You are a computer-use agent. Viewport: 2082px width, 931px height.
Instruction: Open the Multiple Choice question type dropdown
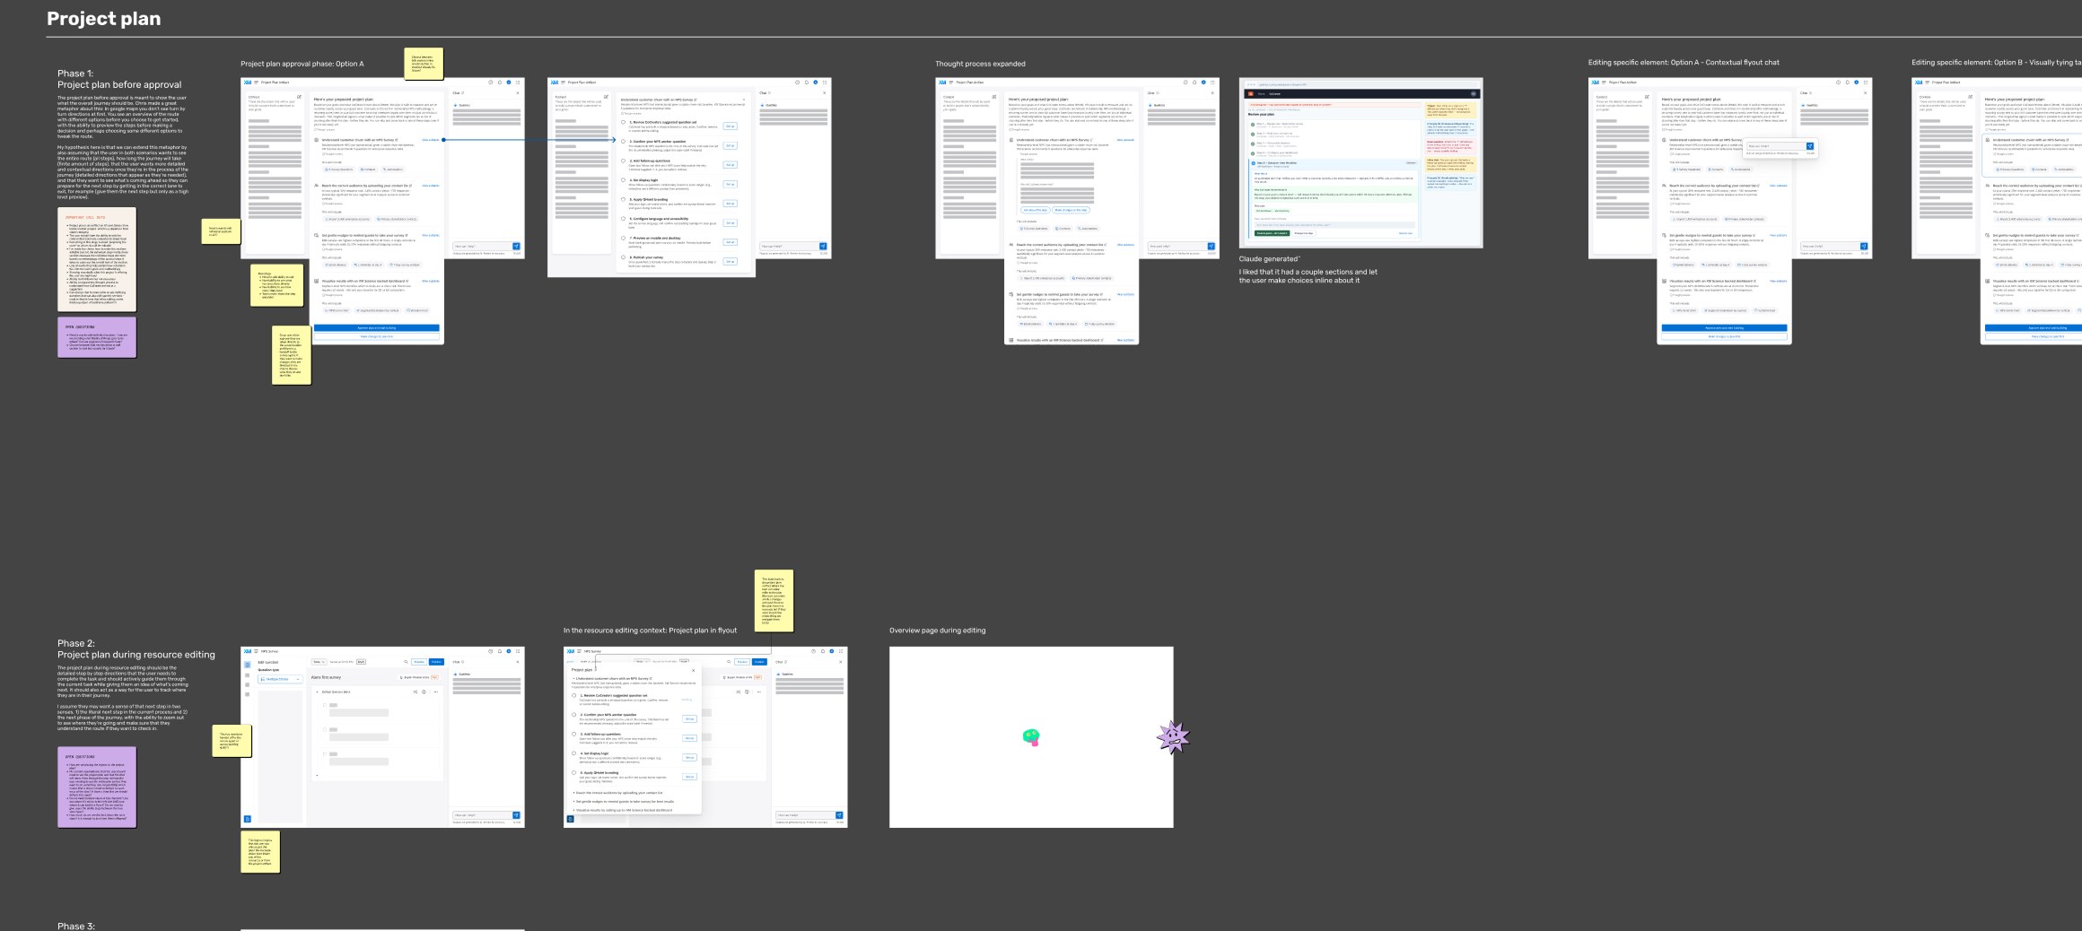[279, 679]
